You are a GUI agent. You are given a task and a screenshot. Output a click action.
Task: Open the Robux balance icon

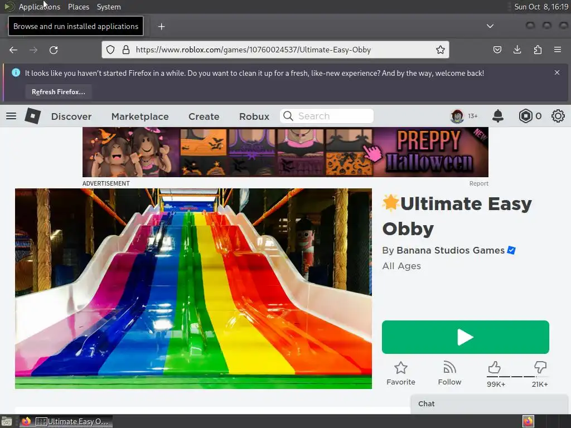525,116
